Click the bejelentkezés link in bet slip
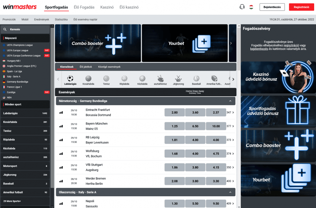Viewport: 316px width, 208px height. tap(259, 49)
